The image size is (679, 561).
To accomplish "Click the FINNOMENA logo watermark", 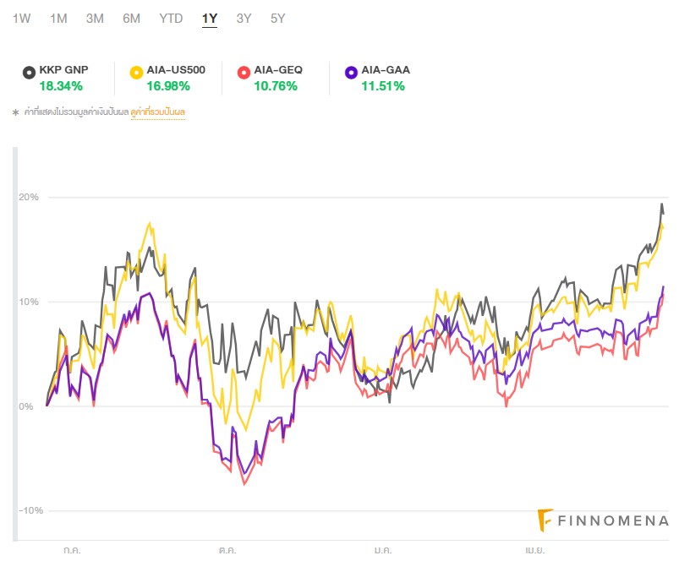I will coord(604,520).
